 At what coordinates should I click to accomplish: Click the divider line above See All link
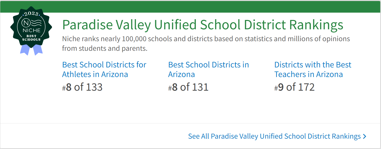pos(190,123)
